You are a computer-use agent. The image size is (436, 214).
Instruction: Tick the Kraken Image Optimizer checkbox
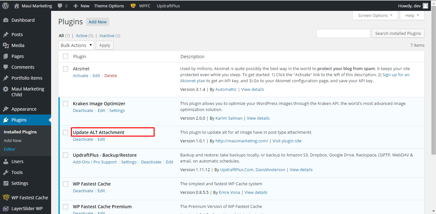pyautogui.click(x=65, y=104)
